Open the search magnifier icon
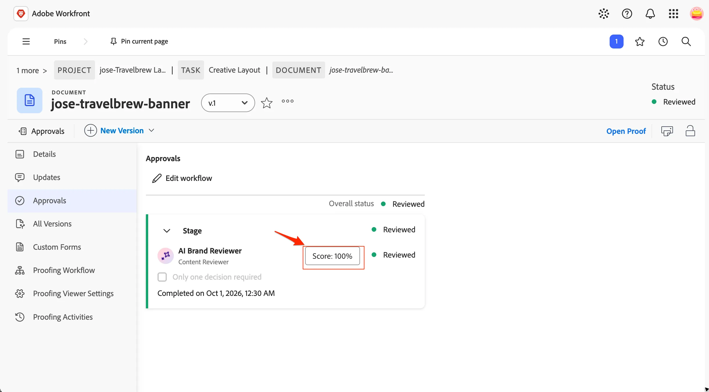Screen dimensions: 709x392 [x=686, y=42]
